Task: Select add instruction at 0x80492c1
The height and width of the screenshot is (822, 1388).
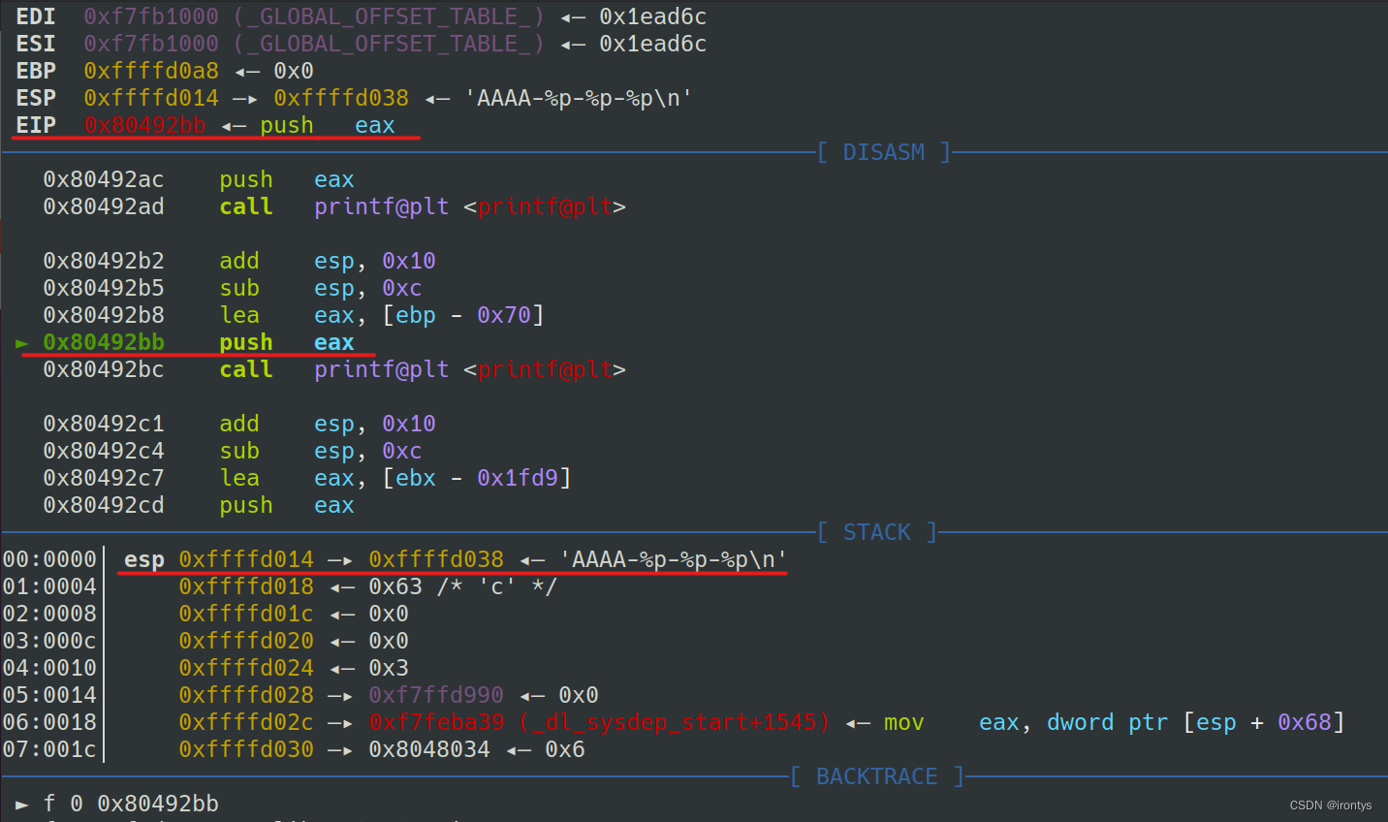Action: point(239,424)
